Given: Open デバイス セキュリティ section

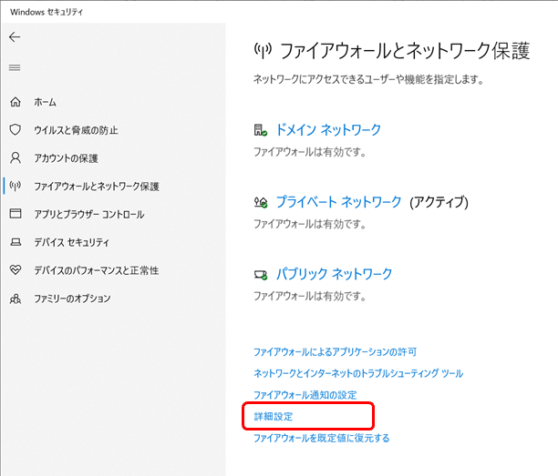Looking at the screenshot, I should pyautogui.click(x=71, y=242).
